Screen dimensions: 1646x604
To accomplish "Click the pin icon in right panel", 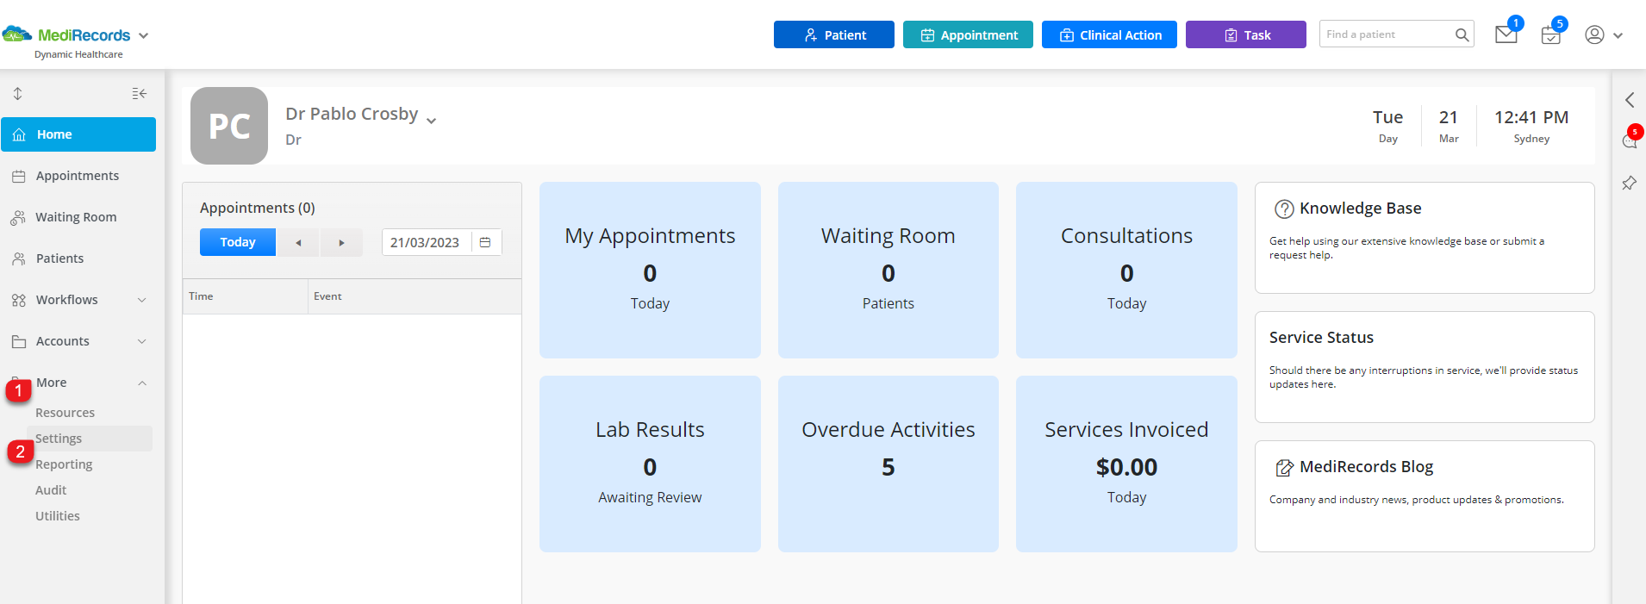I will (1629, 184).
